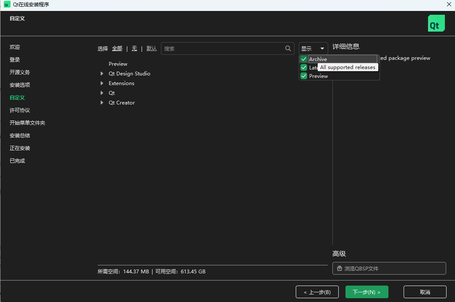Expand the Qt tree node
455x302 pixels.
click(x=102, y=93)
